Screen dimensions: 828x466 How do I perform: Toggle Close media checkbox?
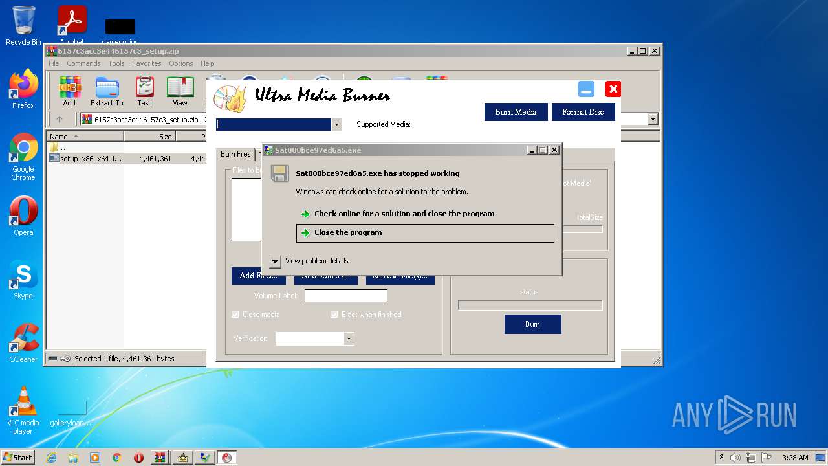[235, 315]
